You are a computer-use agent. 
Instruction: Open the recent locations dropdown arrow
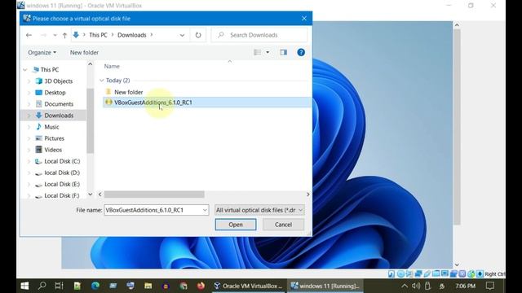pyautogui.click(x=55, y=35)
